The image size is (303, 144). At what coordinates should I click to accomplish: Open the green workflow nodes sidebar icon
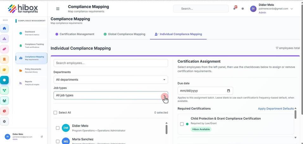click(4, 90)
